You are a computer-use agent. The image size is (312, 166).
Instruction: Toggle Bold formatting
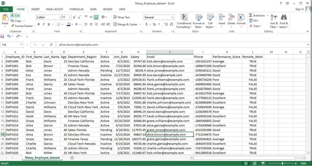[39, 24]
